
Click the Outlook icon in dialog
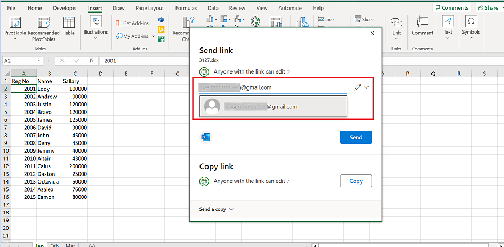pyautogui.click(x=206, y=137)
